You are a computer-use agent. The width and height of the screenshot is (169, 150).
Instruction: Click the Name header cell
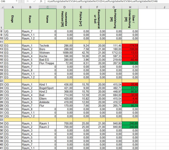coord(48,19)
